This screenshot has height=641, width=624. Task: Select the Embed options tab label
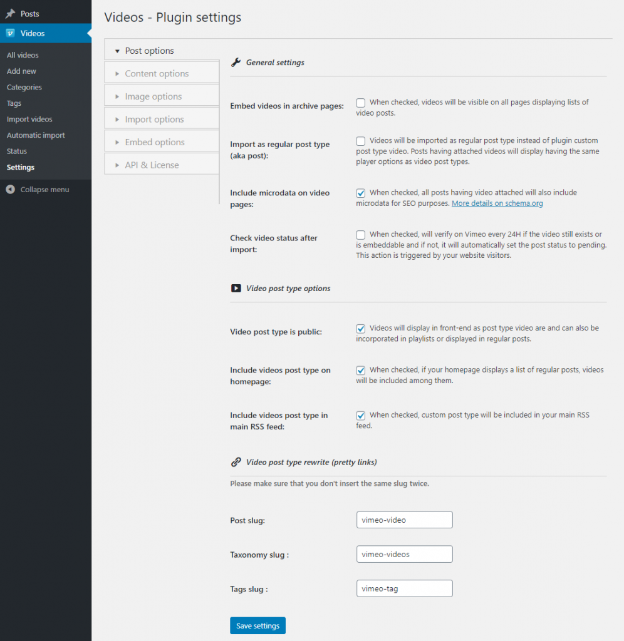pyautogui.click(x=155, y=142)
